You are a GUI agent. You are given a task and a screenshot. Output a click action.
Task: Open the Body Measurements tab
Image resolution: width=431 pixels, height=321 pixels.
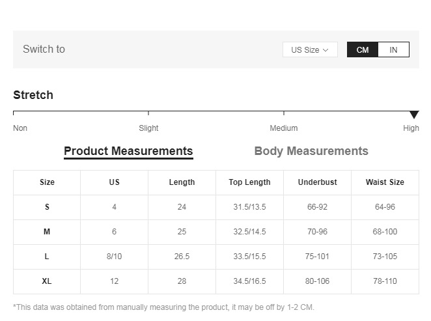(311, 151)
